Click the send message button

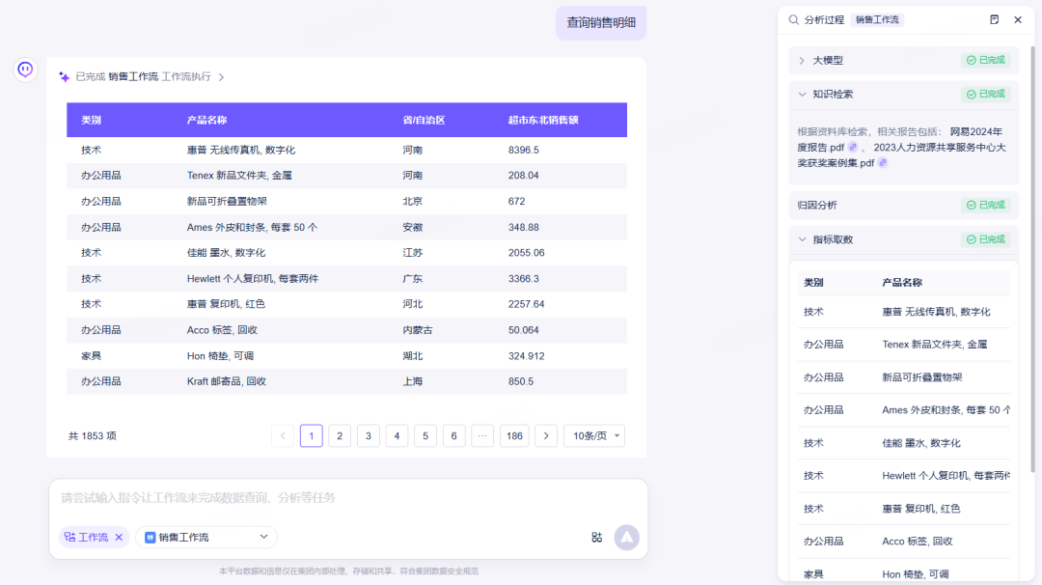tap(627, 537)
